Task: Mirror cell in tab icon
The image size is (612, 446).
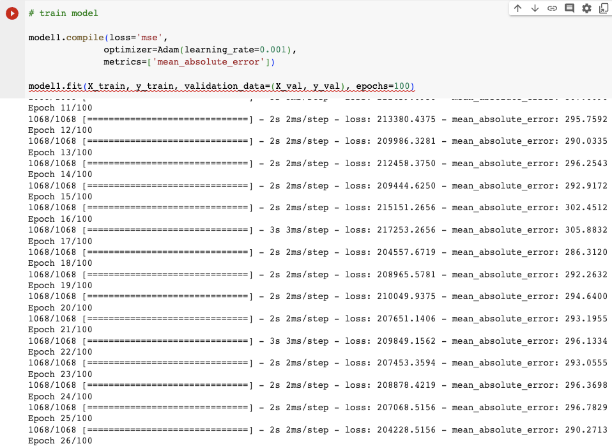Action: point(604,8)
